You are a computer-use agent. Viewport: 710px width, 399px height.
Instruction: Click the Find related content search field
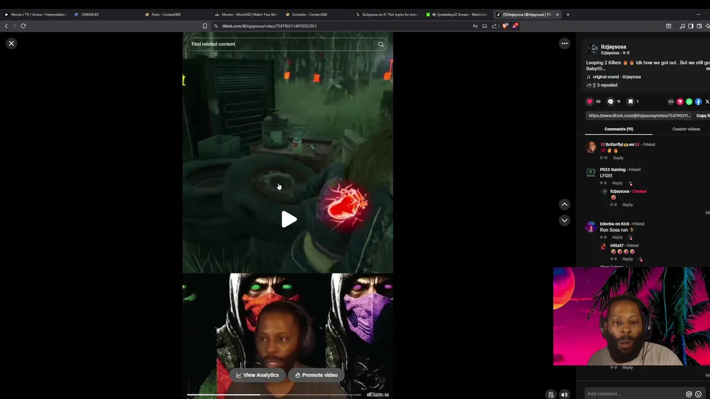(280, 44)
